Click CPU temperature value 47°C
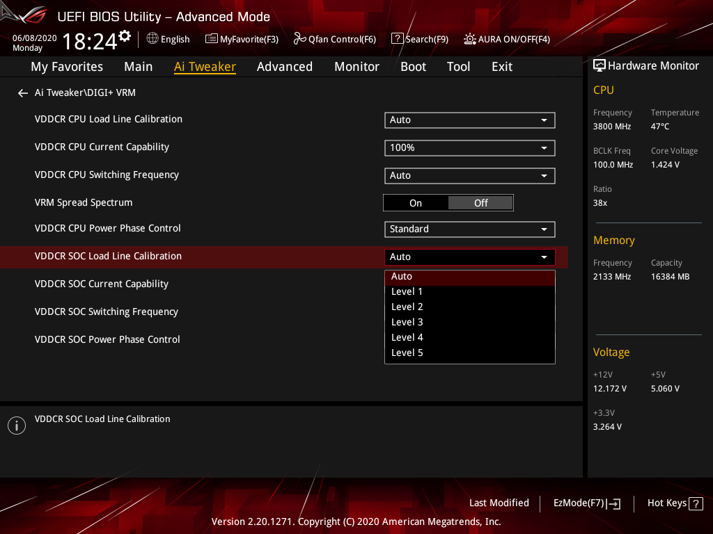 660,127
